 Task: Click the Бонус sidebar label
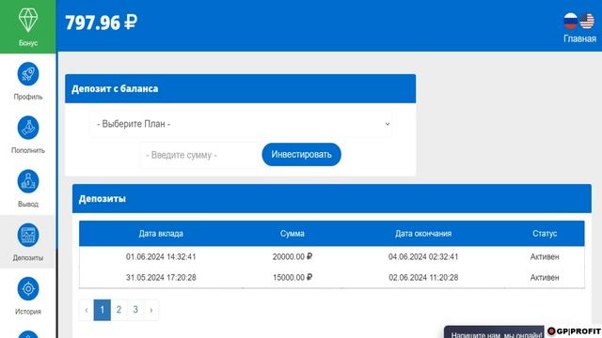pyautogui.click(x=28, y=43)
